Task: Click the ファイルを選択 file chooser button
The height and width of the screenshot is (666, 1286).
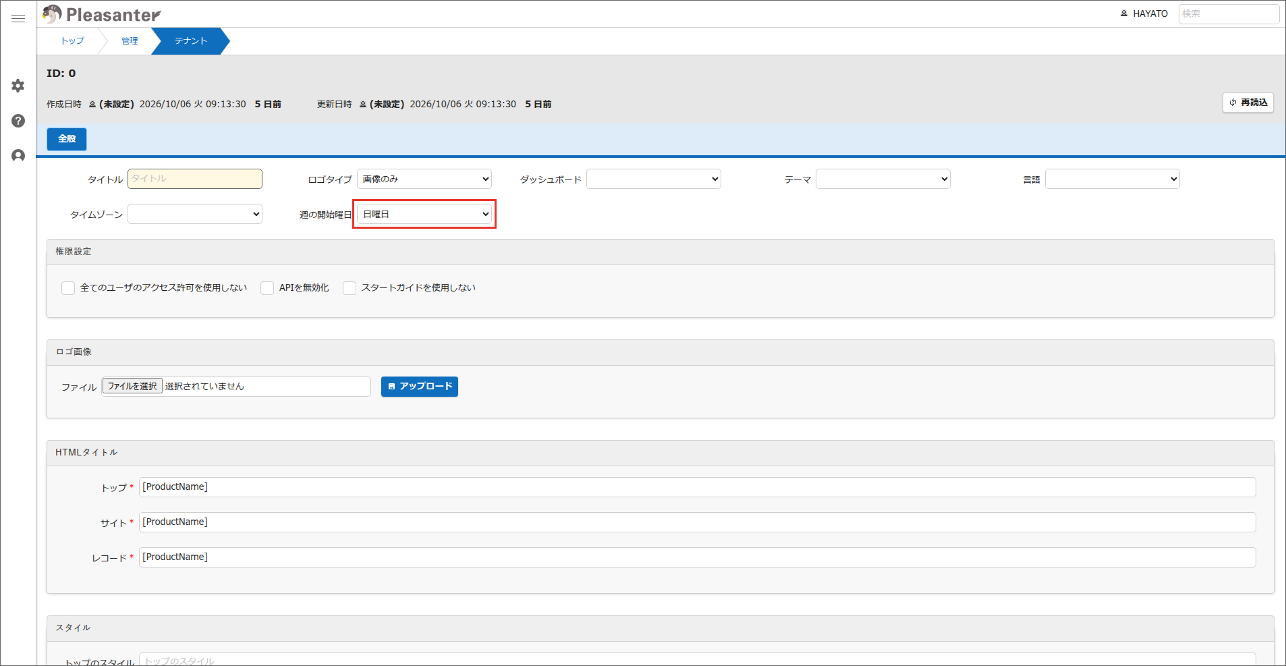Action: [132, 386]
